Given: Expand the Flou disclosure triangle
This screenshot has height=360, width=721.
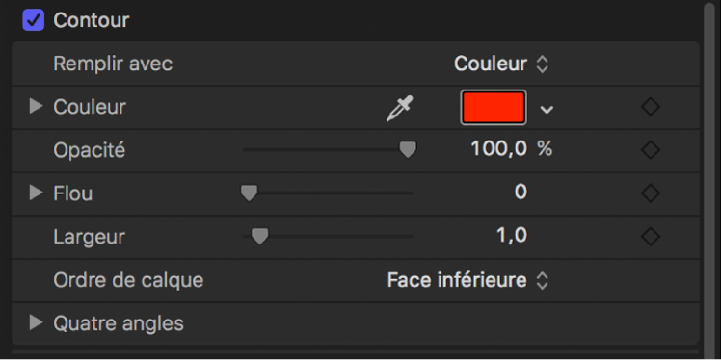Looking at the screenshot, I should (x=36, y=193).
